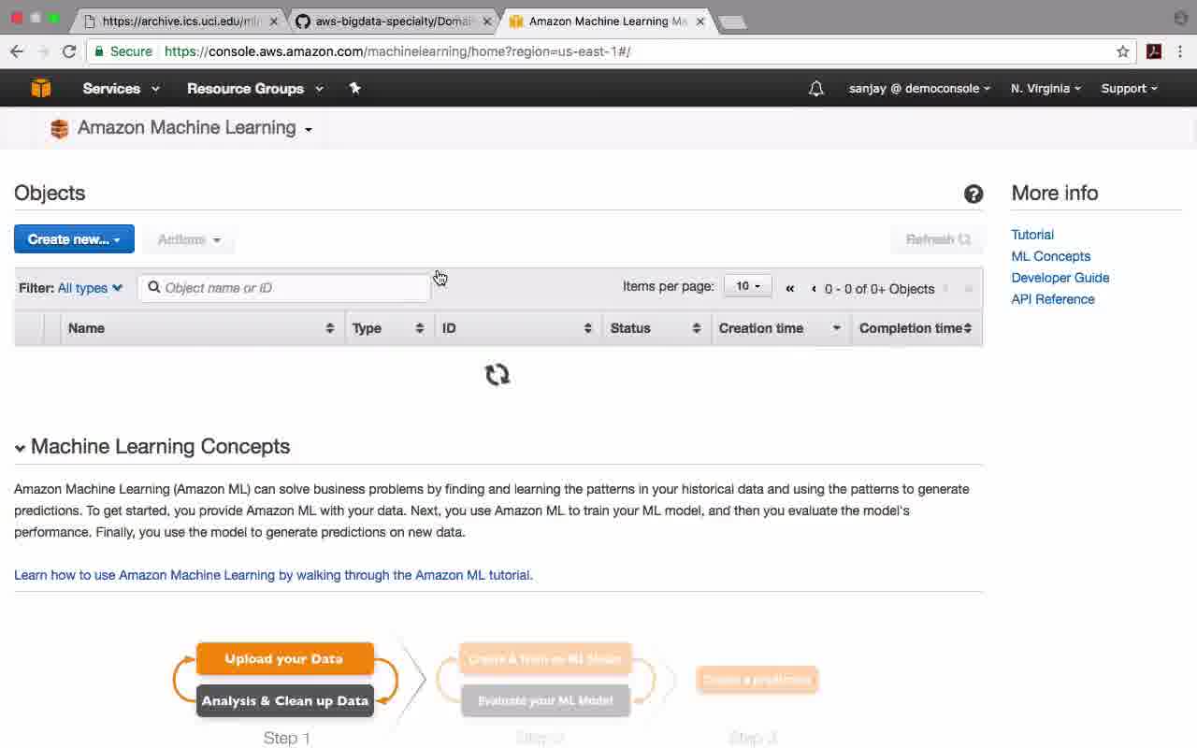
Task: Open the Tutorial link
Action: point(1032,235)
